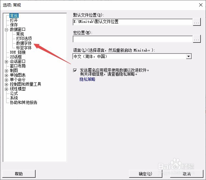Open the DDE 链接 options
Screen dimensions: 206x180
pos(18,52)
